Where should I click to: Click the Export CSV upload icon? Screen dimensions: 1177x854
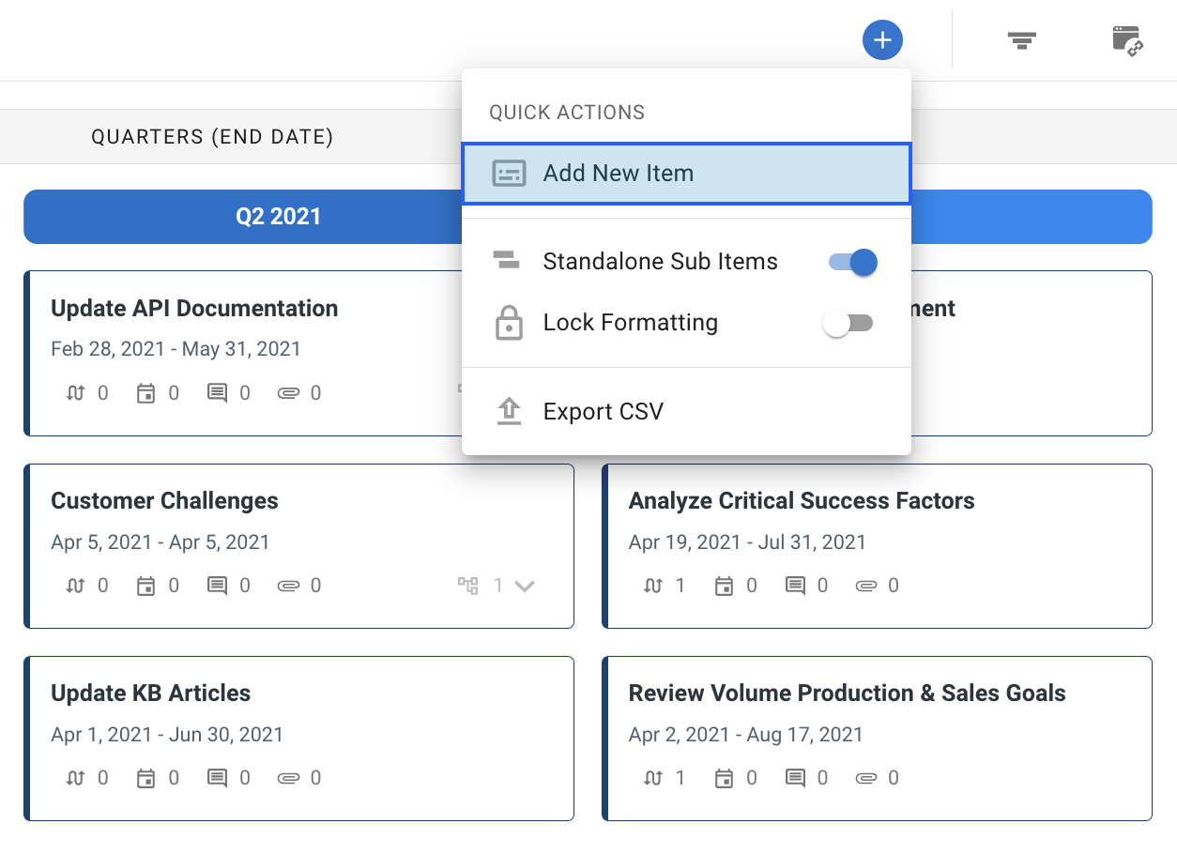click(508, 410)
